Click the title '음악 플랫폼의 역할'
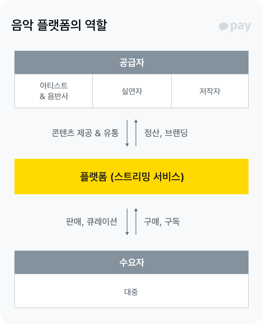Screen dimensions: 263x324 tap(59, 26)
